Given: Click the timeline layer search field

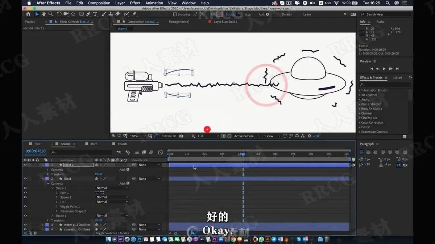Looking at the screenshot, I should coord(81,153).
